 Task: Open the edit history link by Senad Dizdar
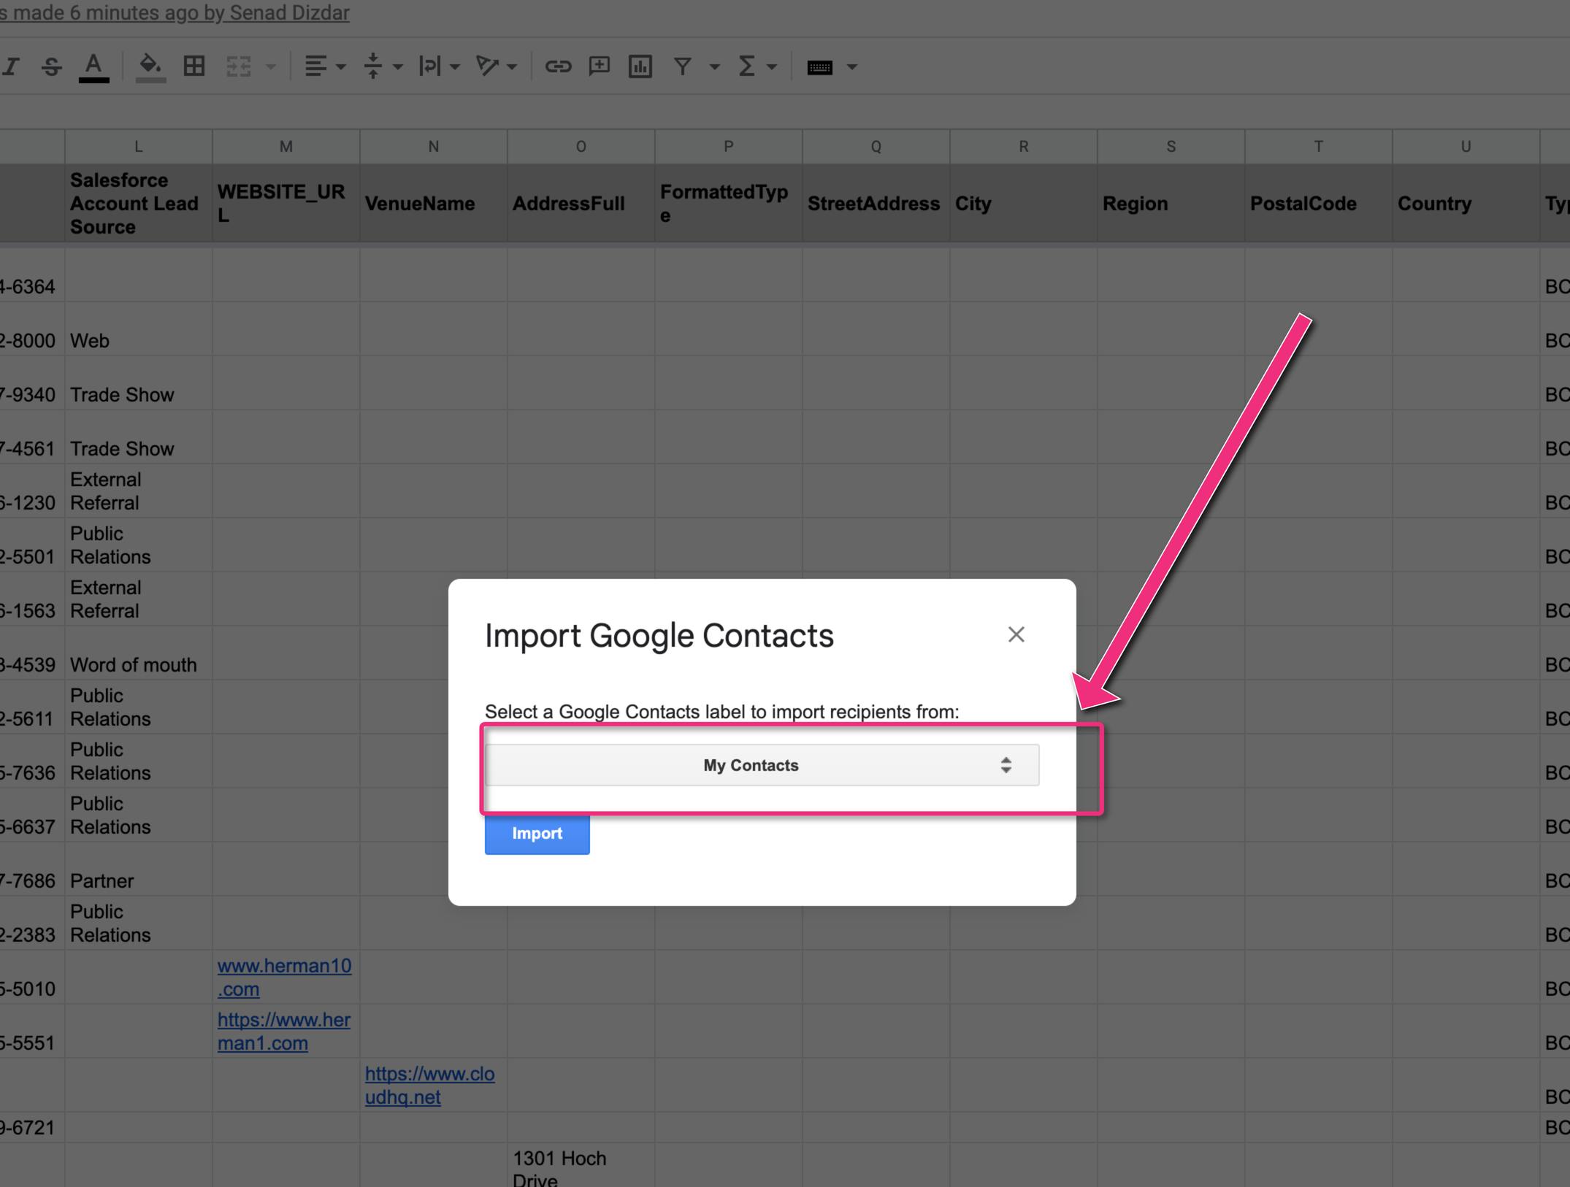(x=175, y=12)
